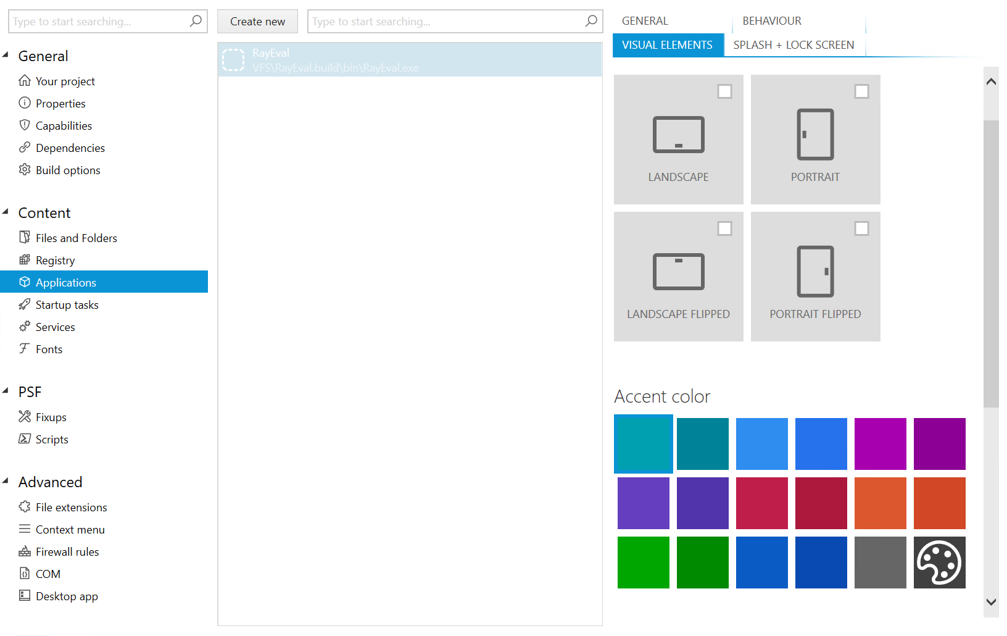Select the RayEval application entry
This screenshot has height=636, width=1007.
pos(410,59)
